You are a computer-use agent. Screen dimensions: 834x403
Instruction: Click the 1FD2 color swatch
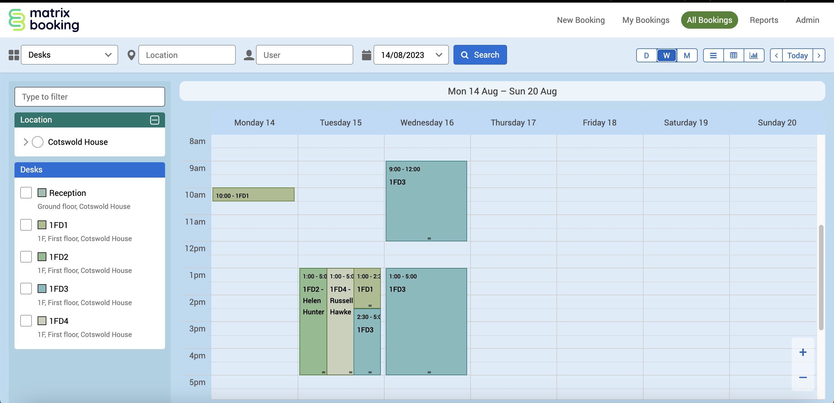[x=42, y=257]
